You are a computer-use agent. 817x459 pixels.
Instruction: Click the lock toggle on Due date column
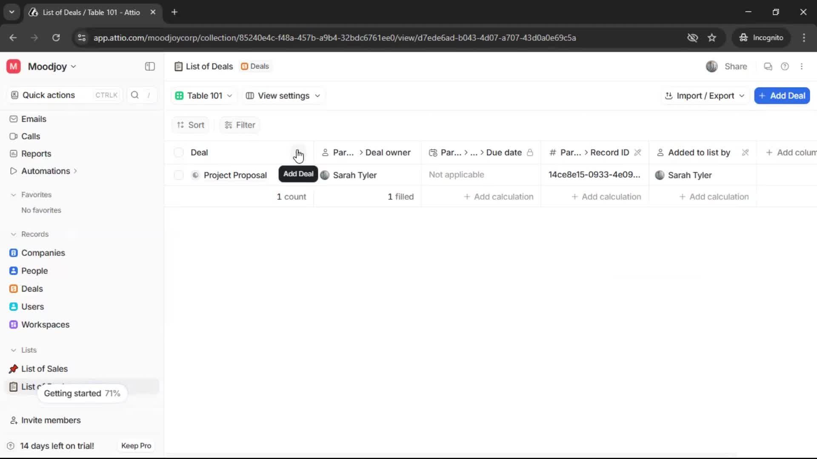point(530,153)
